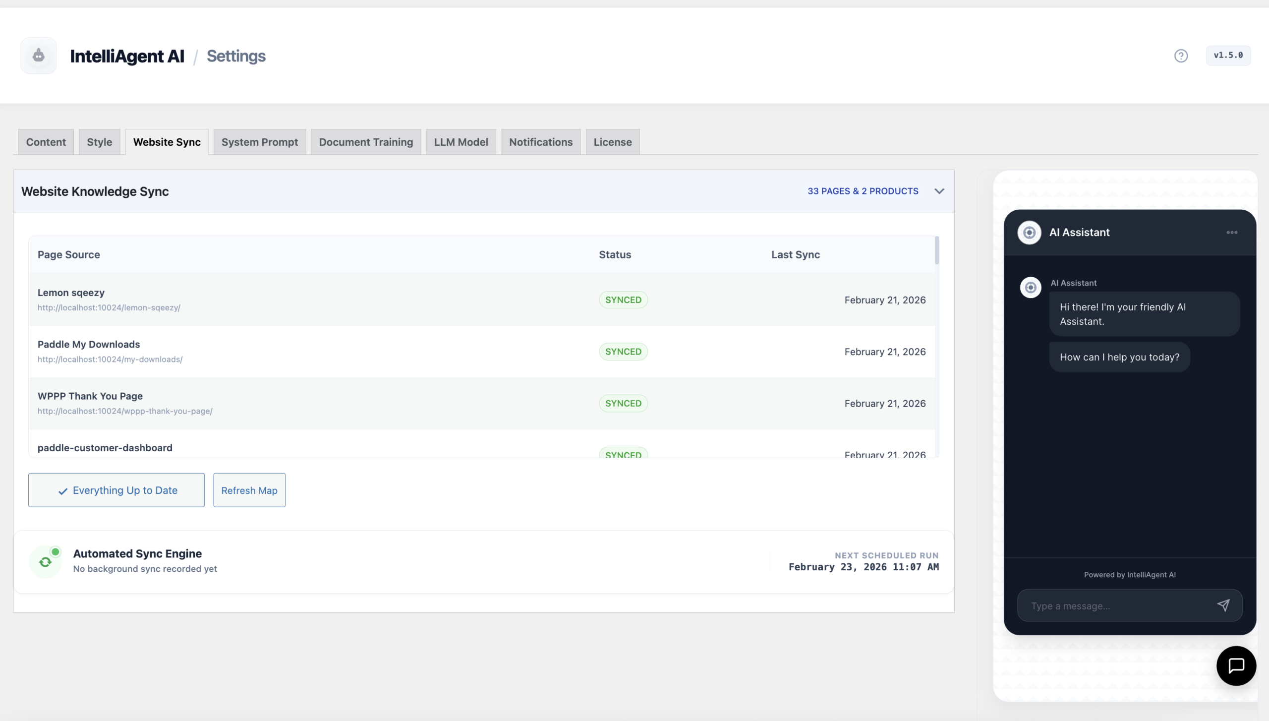Image resolution: width=1269 pixels, height=721 pixels.
Task: Open the chat options three-dot menu
Action: pyautogui.click(x=1233, y=232)
